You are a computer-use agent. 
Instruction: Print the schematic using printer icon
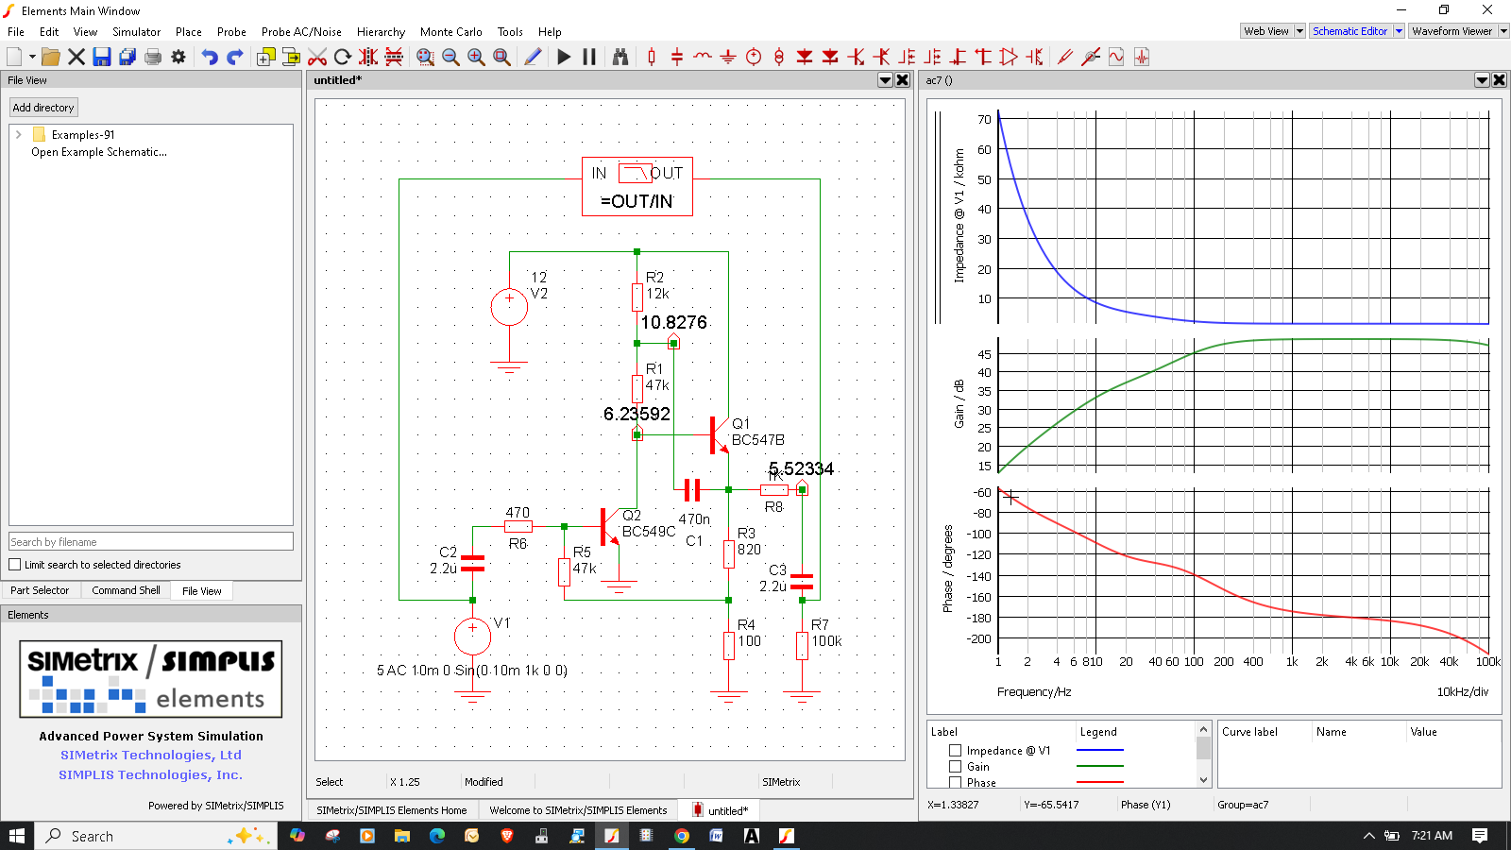click(x=153, y=57)
